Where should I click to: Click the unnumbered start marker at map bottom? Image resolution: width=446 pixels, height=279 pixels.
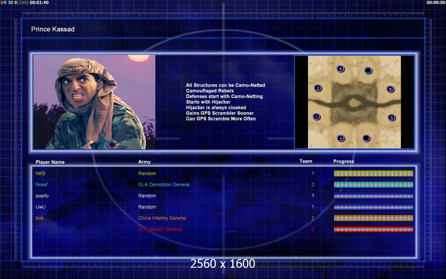pyautogui.click(x=366, y=138)
